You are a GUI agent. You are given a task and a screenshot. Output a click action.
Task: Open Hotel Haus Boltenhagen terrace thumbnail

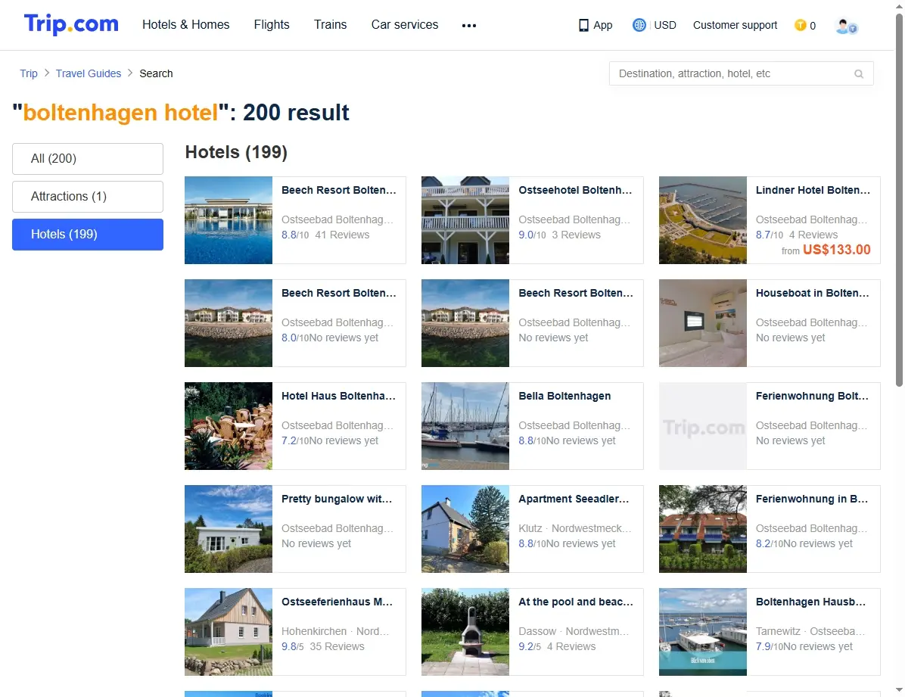(229, 425)
